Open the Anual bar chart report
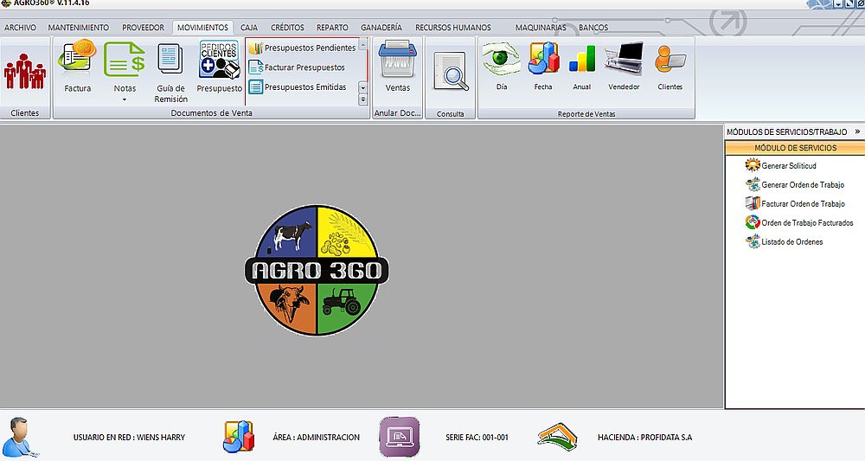 coord(582,59)
